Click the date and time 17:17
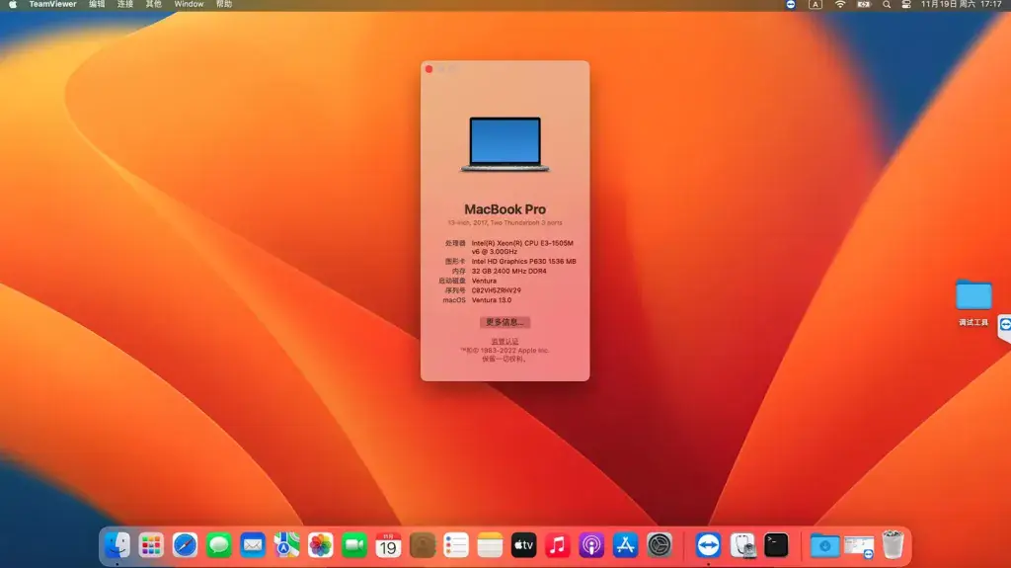The image size is (1011, 568). point(961,5)
